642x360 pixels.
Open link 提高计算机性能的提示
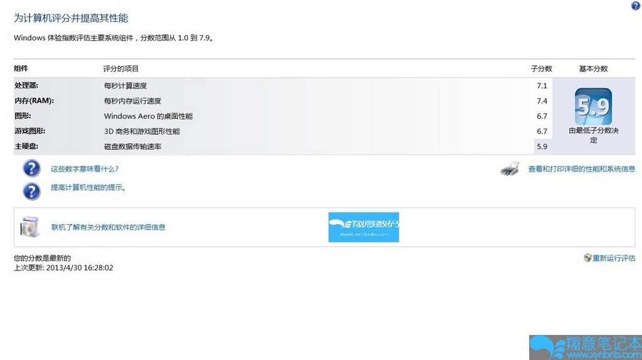(88, 187)
